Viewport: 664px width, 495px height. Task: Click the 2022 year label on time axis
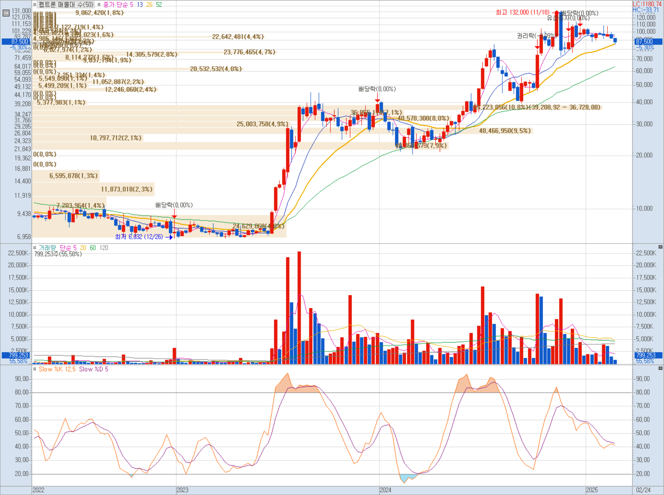click(39, 490)
